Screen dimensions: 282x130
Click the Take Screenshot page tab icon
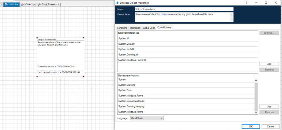pos(39,5)
